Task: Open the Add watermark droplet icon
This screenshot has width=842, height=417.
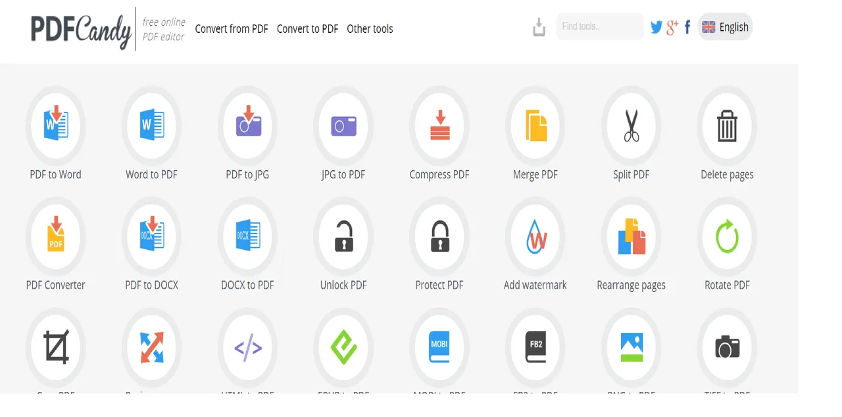Action: coord(535,237)
